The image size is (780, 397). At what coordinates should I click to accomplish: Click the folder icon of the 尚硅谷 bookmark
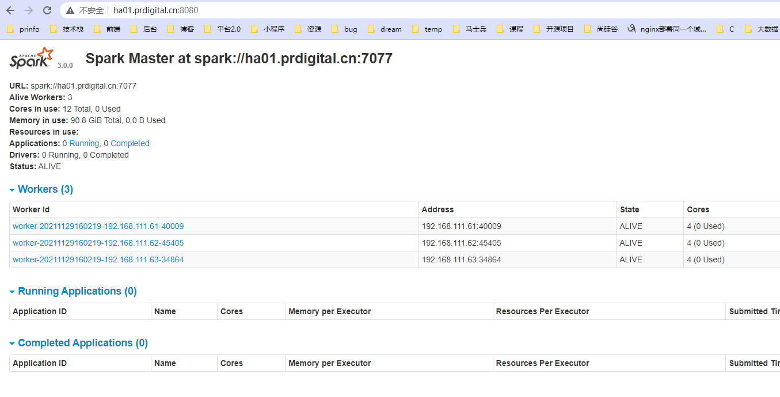(x=588, y=29)
